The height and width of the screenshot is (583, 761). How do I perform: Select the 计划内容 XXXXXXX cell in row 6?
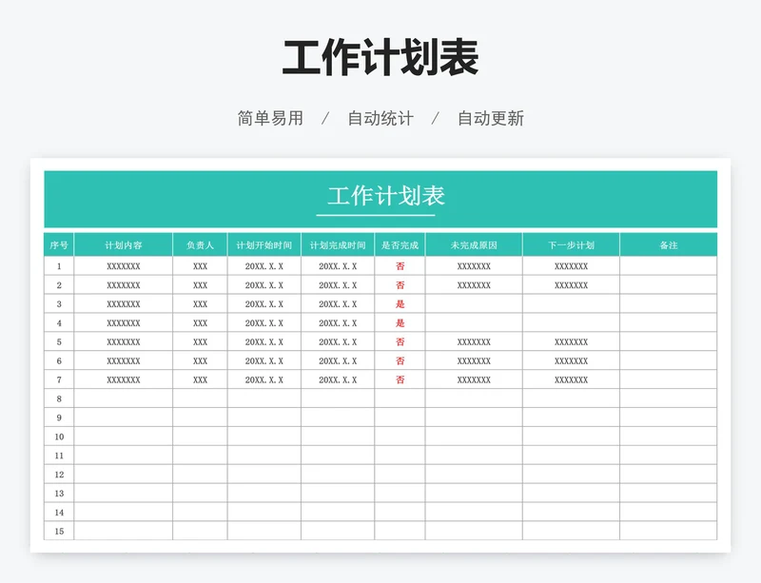pyautogui.click(x=124, y=360)
